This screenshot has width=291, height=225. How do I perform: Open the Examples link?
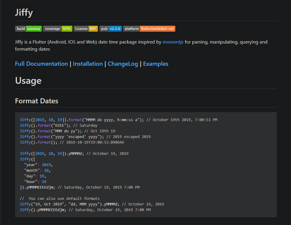pyautogui.click(x=156, y=64)
